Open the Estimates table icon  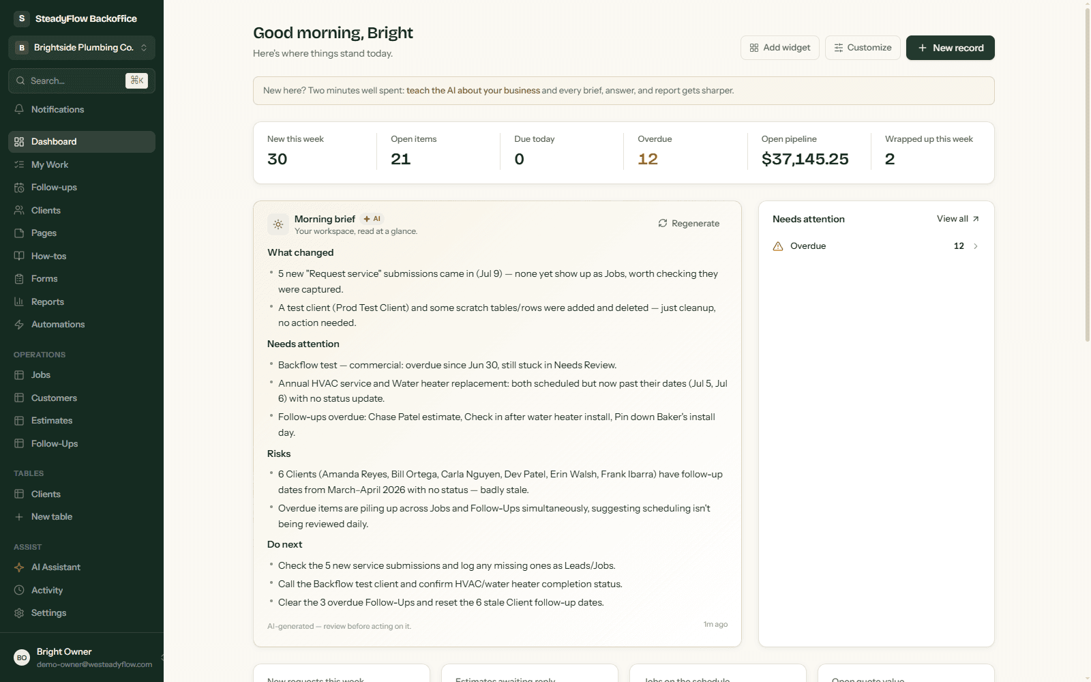19,421
